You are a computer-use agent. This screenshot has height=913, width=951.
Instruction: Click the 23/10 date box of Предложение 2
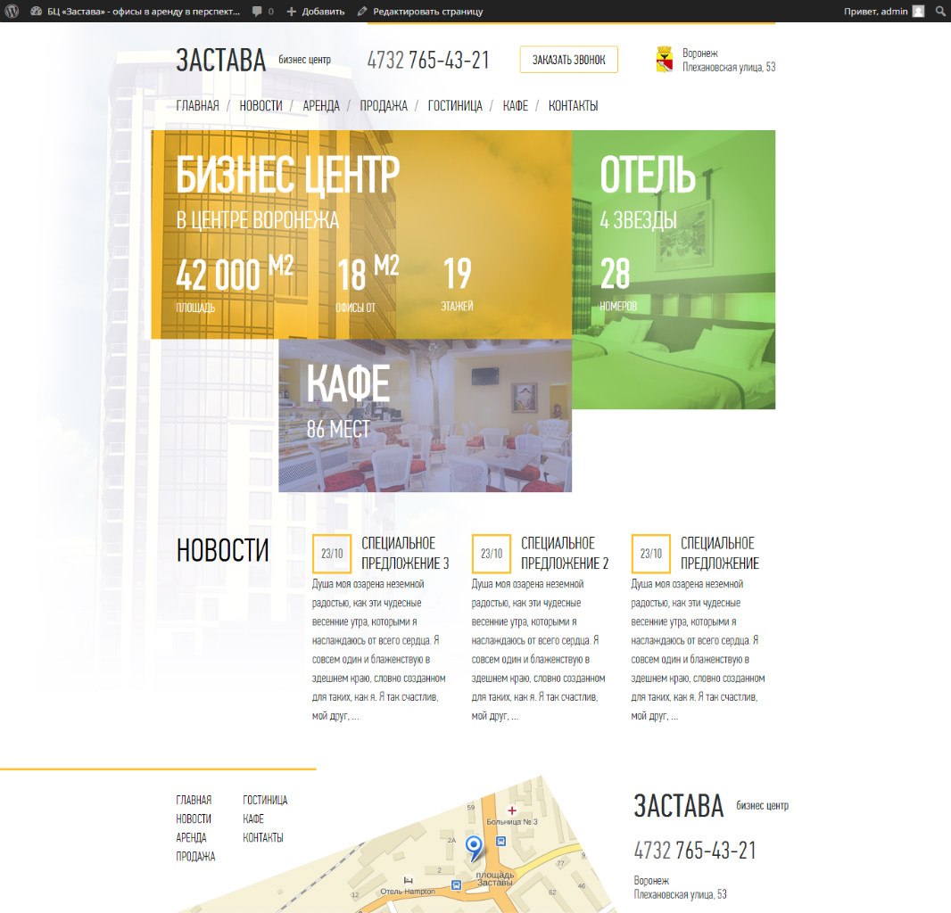click(492, 554)
